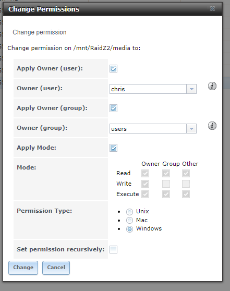230x291 pixels.
Task: Select the Mac permission type
Action: pos(129,220)
